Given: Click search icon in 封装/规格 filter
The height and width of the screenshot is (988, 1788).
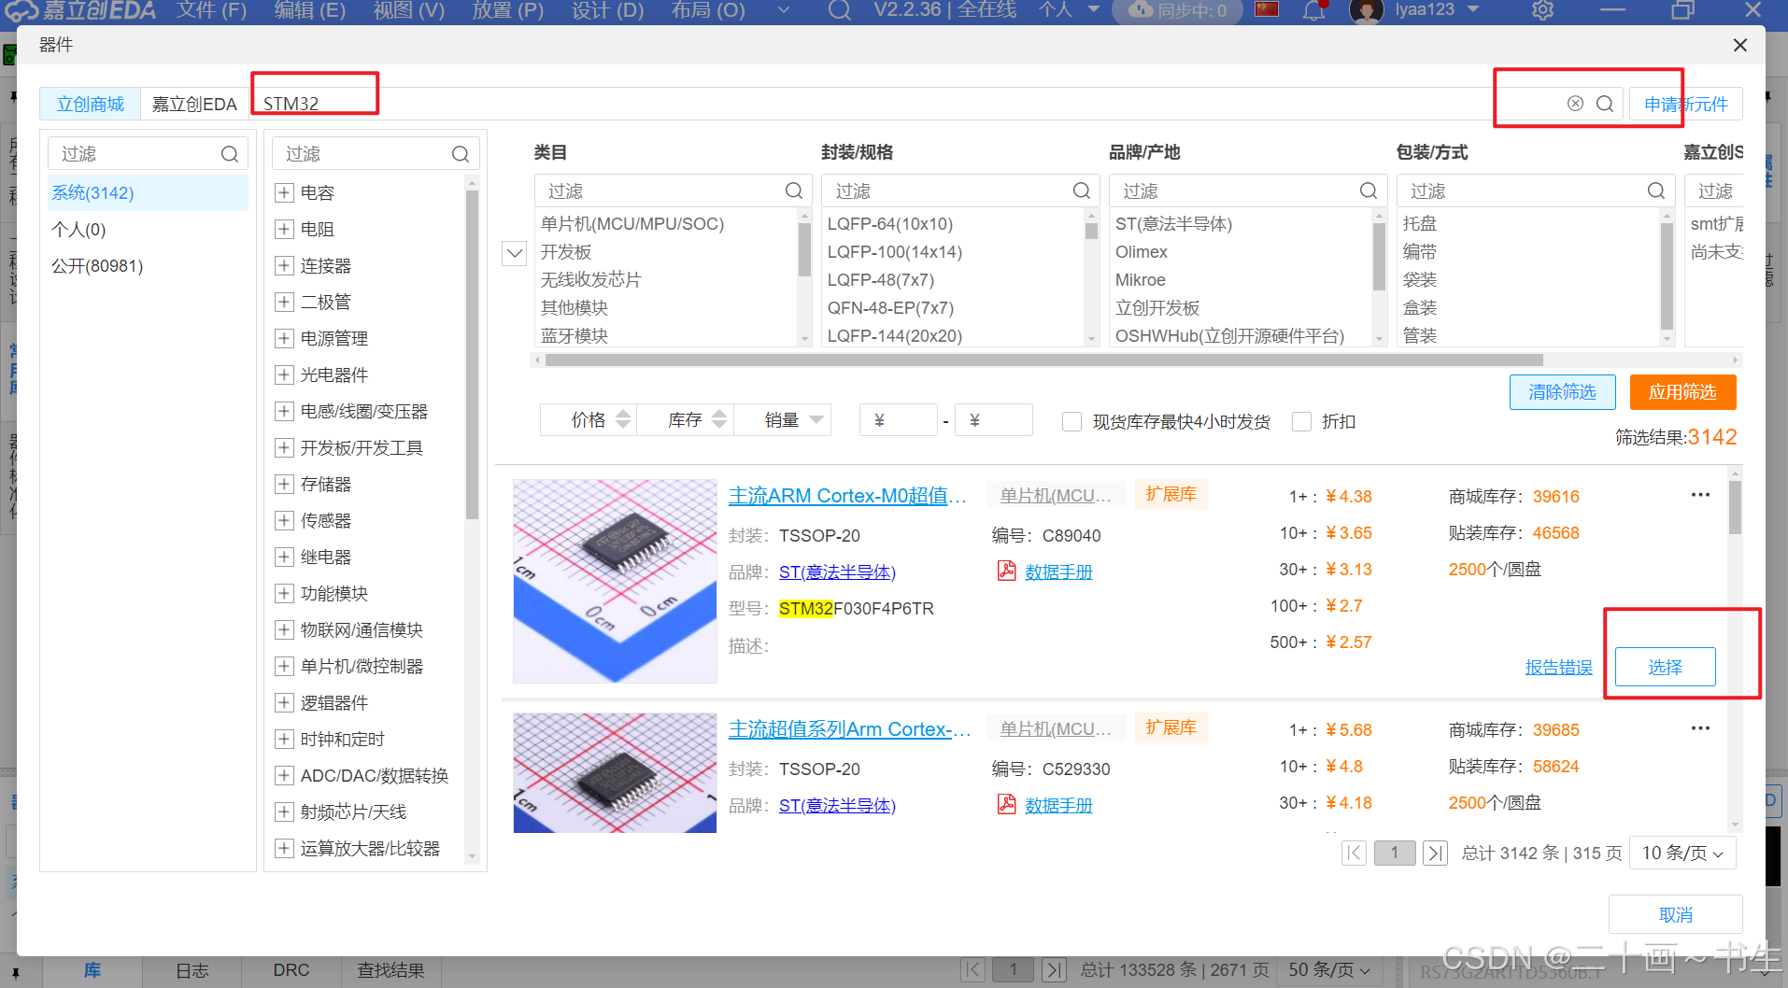Looking at the screenshot, I should 1082,191.
